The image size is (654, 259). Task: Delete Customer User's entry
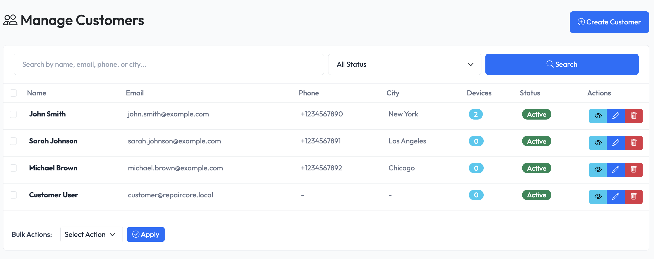coord(634,196)
